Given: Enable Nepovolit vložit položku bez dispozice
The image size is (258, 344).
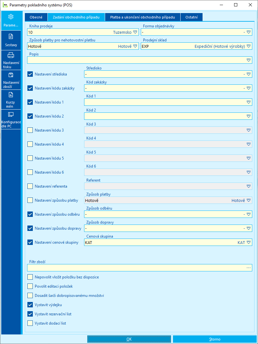Looking at the screenshot, I should [x=30, y=277].
